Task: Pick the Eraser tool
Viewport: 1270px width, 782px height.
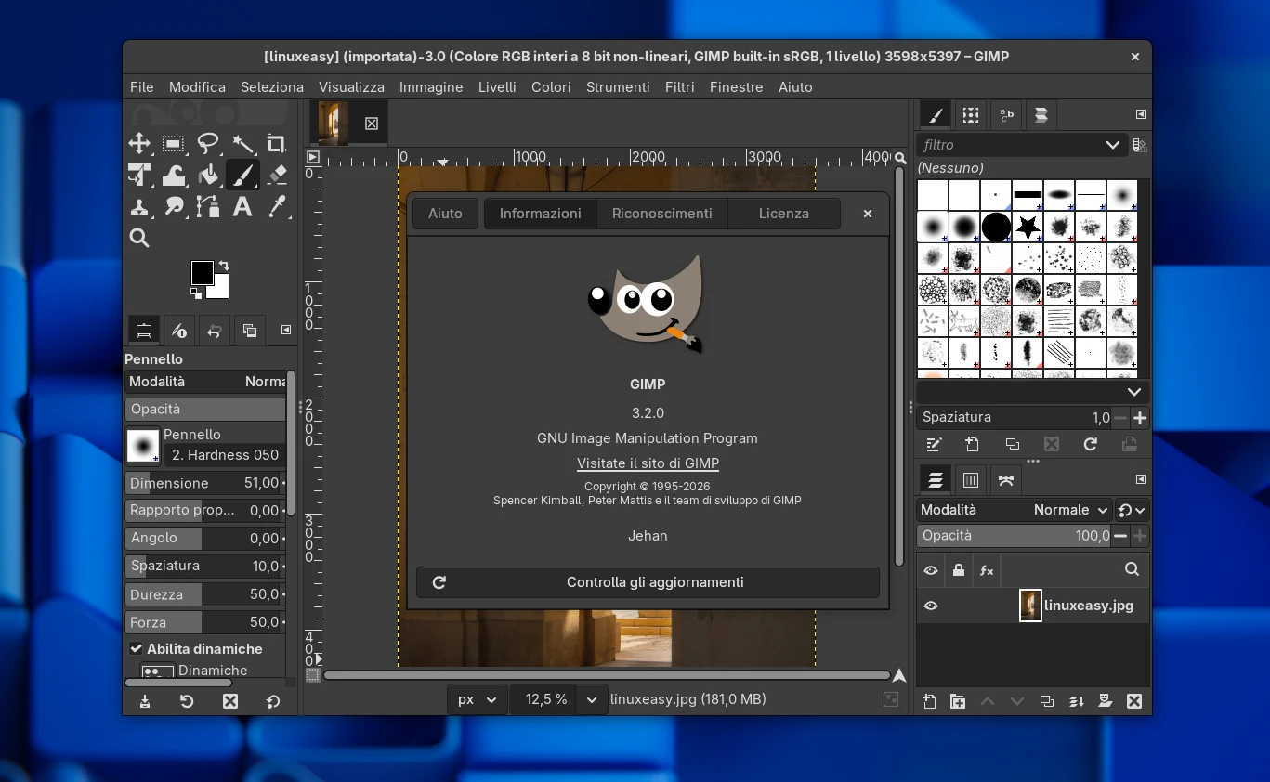Action: (x=276, y=175)
